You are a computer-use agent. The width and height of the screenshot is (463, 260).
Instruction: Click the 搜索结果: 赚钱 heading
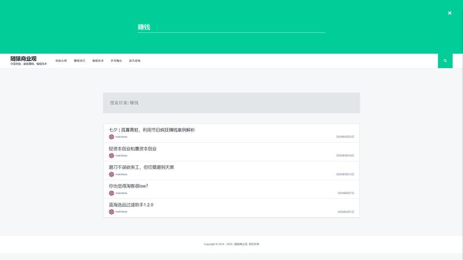pos(124,103)
